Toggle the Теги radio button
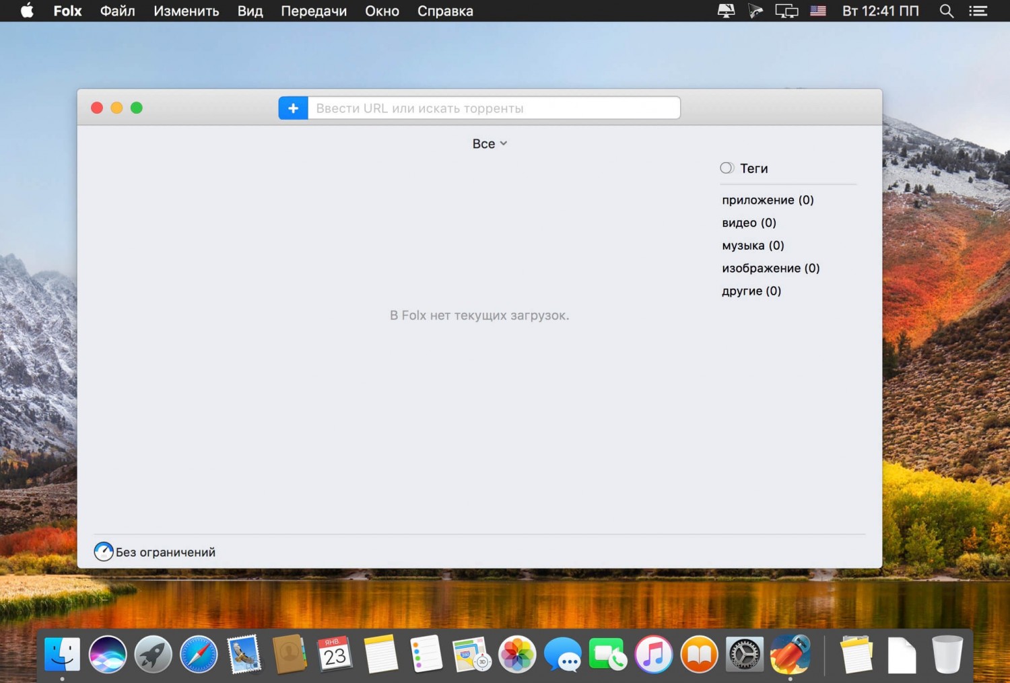1010x683 pixels. coord(727,168)
